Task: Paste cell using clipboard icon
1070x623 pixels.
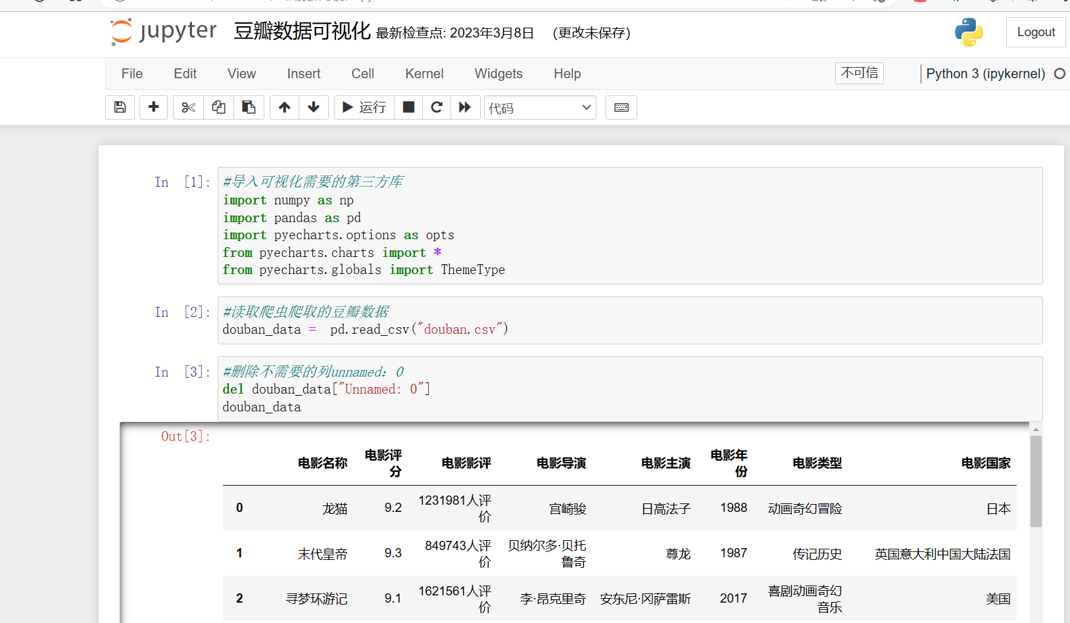Action: click(249, 107)
